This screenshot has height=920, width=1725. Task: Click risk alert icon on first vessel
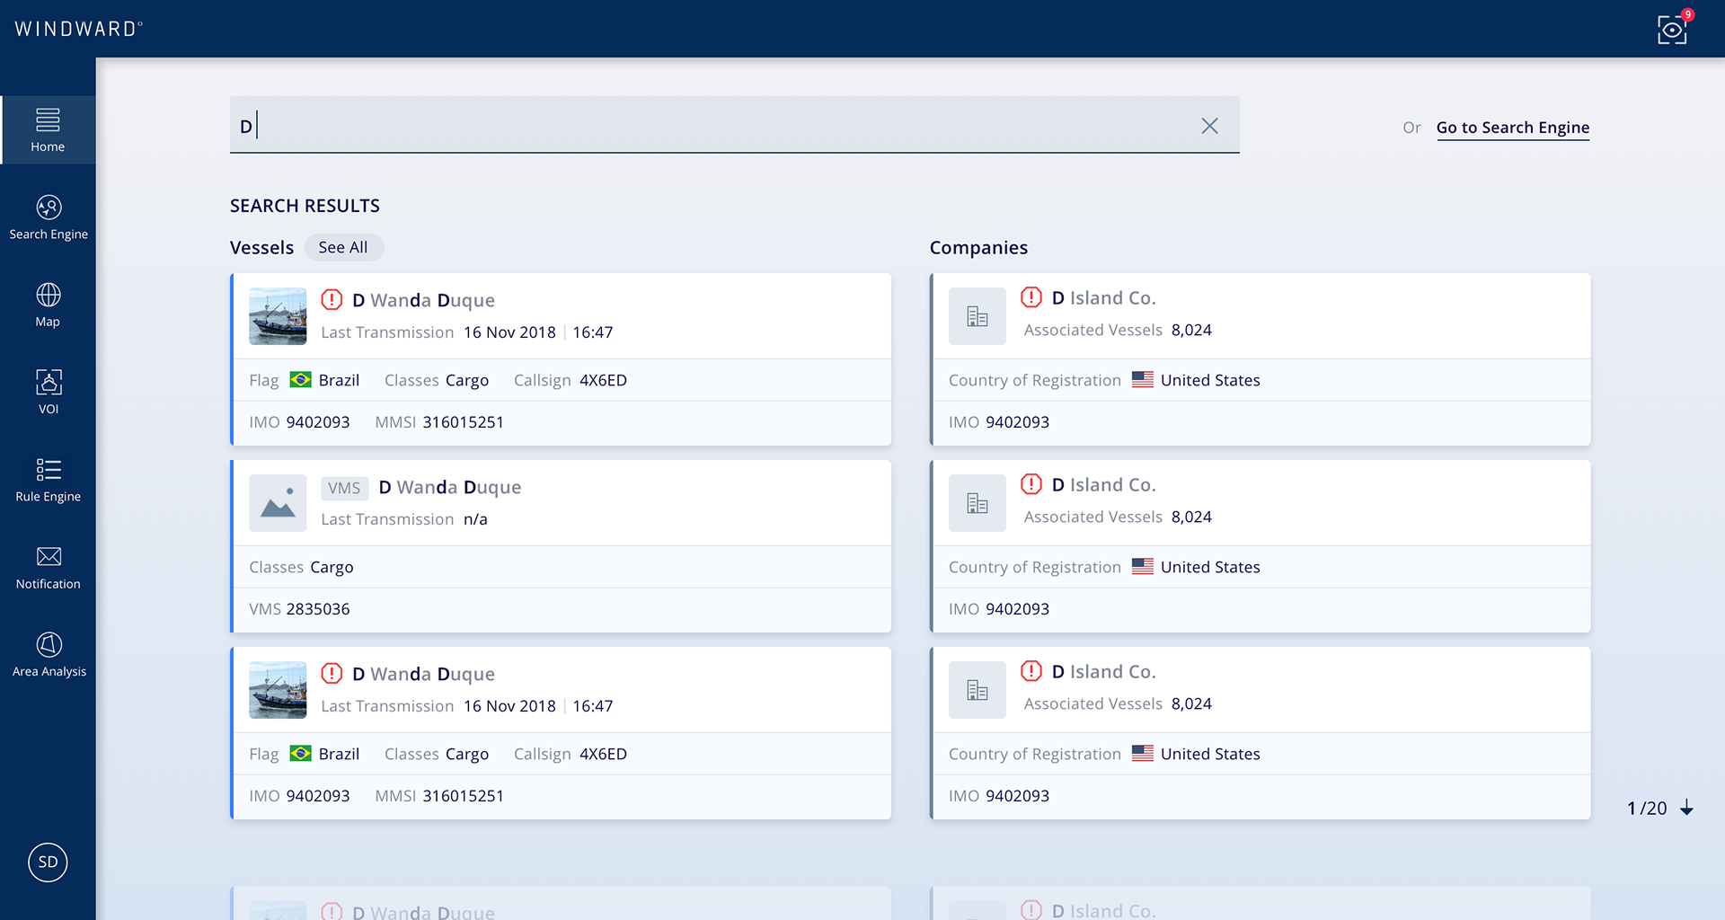332,299
